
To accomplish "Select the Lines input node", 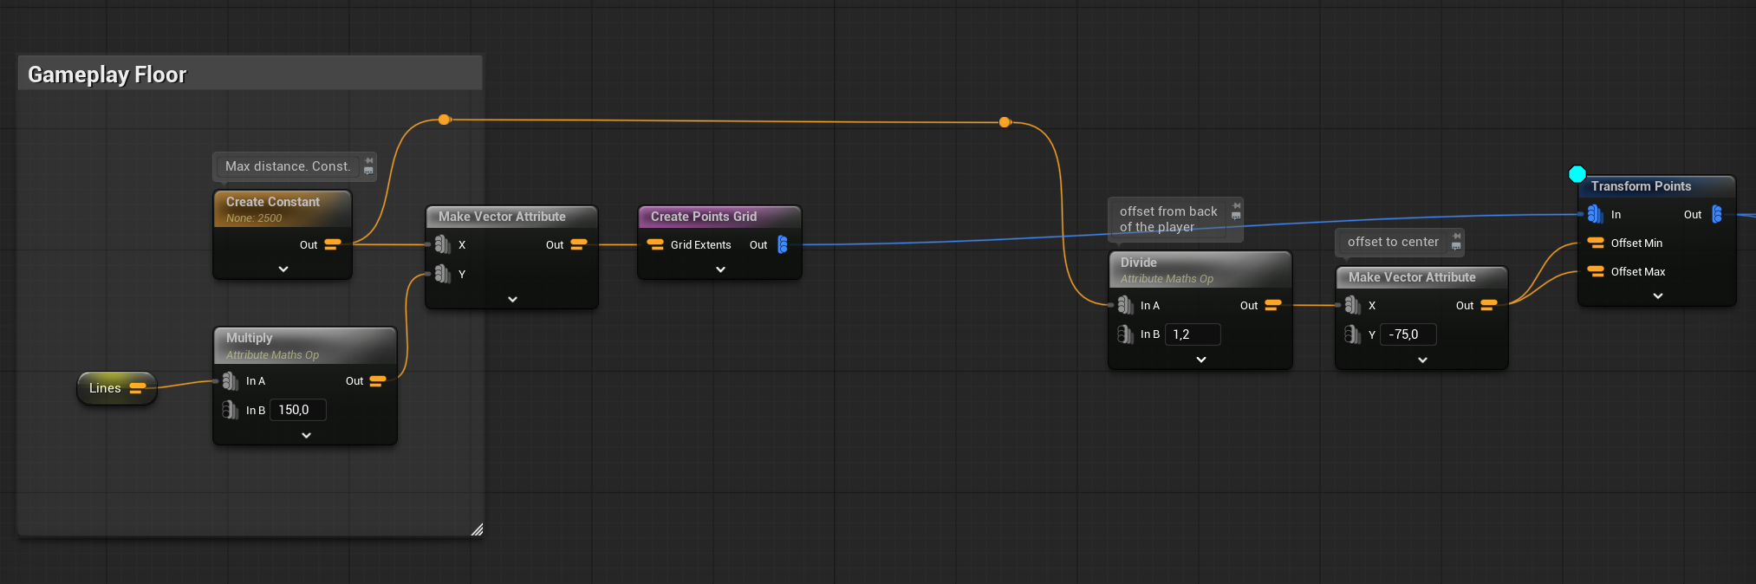I will point(106,388).
